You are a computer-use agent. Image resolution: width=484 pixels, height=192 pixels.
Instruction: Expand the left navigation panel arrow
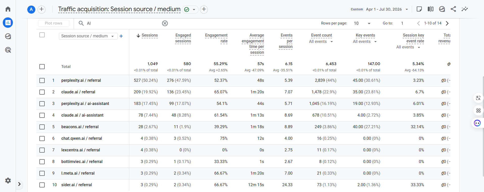[x=19, y=184]
